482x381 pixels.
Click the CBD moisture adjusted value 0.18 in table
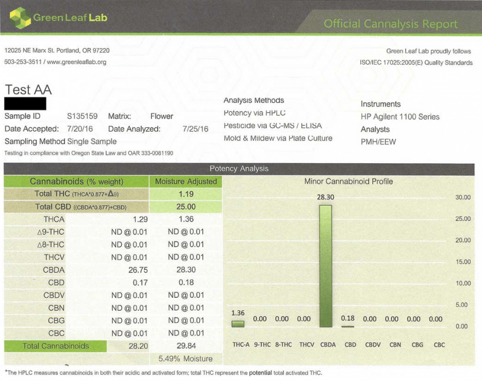coord(186,282)
